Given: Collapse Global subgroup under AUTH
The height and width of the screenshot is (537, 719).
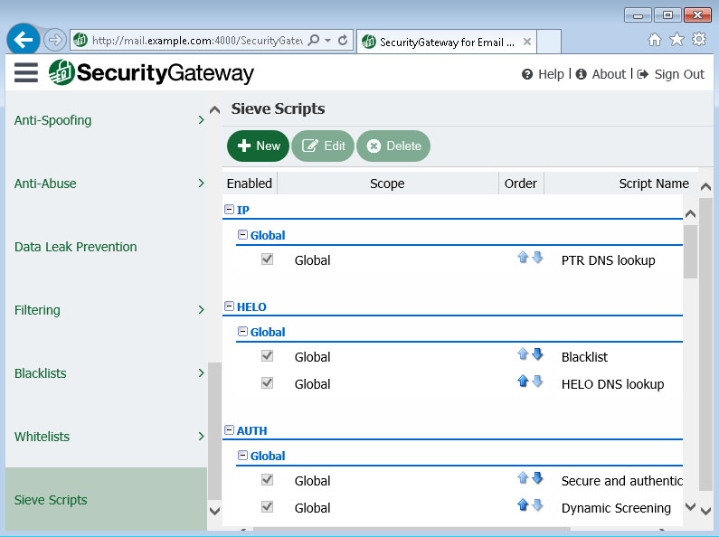Looking at the screenshot, I should (242, 456).
